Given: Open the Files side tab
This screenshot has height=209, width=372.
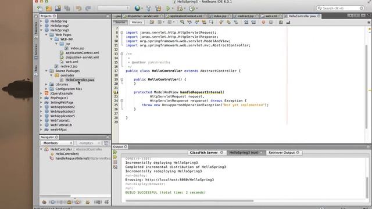Looking at the screenshot, I should coord(36,70).
